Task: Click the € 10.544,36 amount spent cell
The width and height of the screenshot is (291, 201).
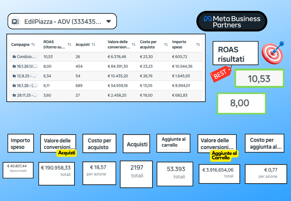Action: (182, 66)
